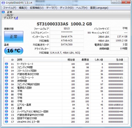Click the 生の値 column header
The height and width of the screenshot is (128, 132).
coord(114,60)
